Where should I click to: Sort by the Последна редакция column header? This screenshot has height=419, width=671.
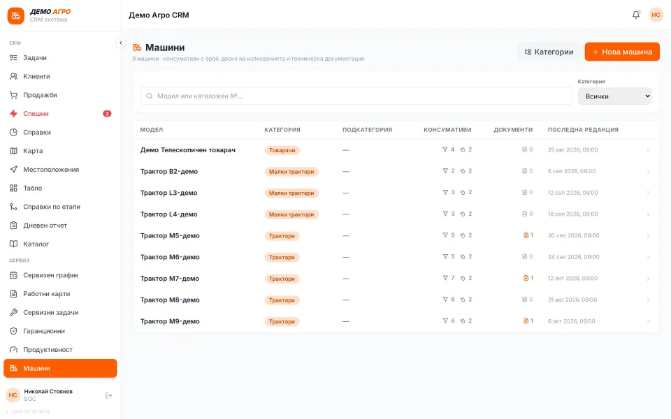pyautogui.click(x=583, y=130)
